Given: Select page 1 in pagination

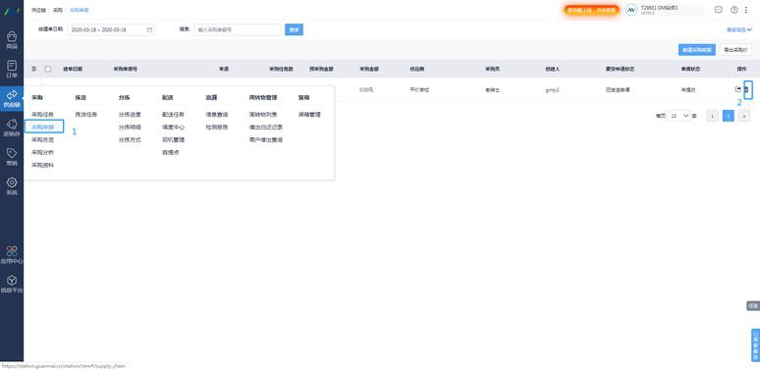Looking at the screenshot, I should 728,116.
